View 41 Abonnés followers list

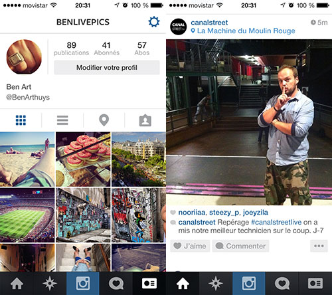click(x=106, y=49)
